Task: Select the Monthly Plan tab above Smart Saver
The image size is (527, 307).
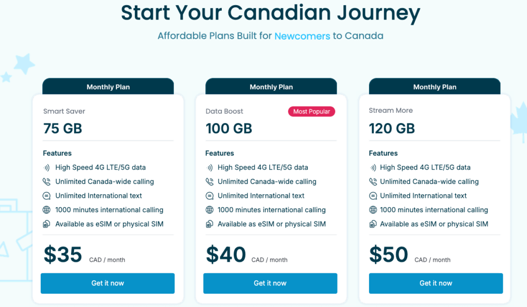Action: pos(108,87)
